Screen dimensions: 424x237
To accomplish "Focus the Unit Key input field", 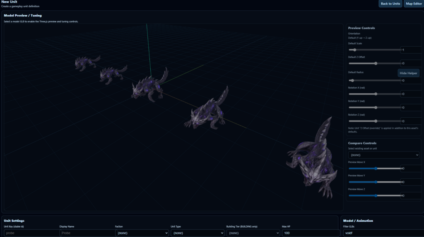I will (31, 233).
